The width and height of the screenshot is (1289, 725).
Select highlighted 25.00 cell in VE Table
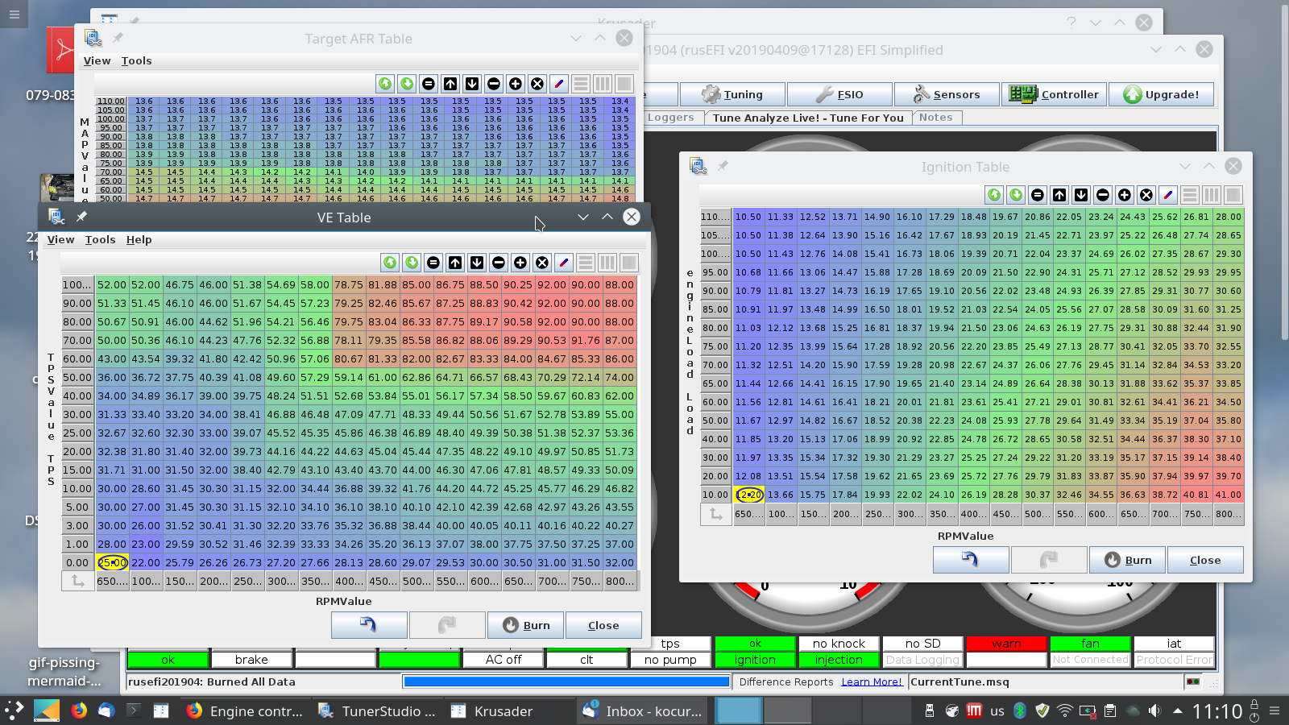[x=112, y=562]
